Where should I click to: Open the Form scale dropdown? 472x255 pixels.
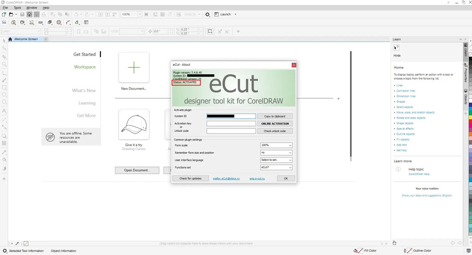tap(276, 145)
